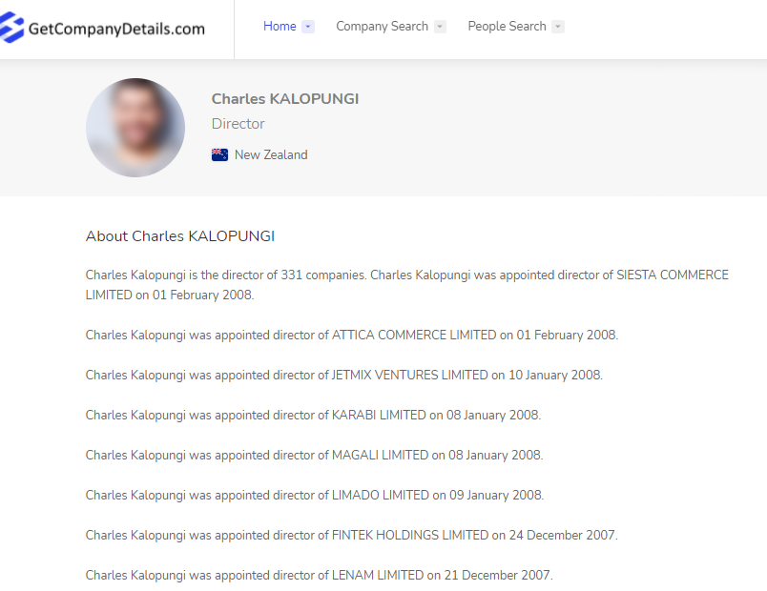Click the New Zealand country text

(271, 155)
